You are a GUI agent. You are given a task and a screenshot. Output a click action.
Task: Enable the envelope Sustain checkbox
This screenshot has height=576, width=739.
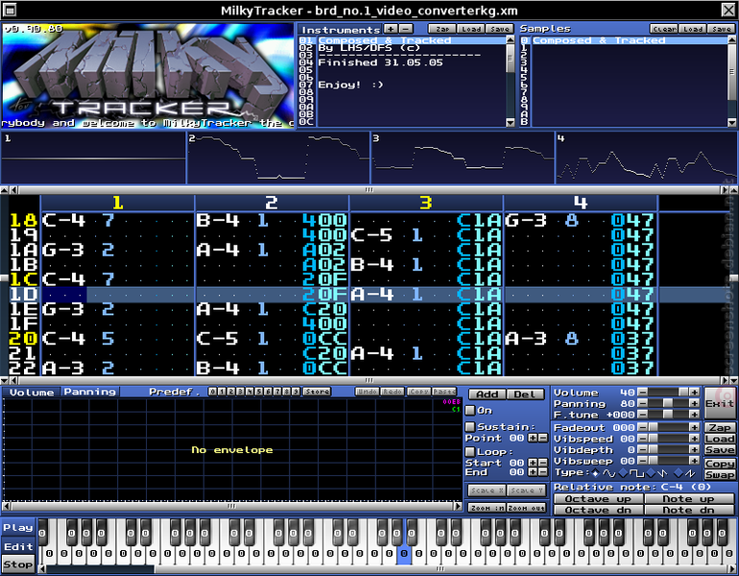pos(470,426)
